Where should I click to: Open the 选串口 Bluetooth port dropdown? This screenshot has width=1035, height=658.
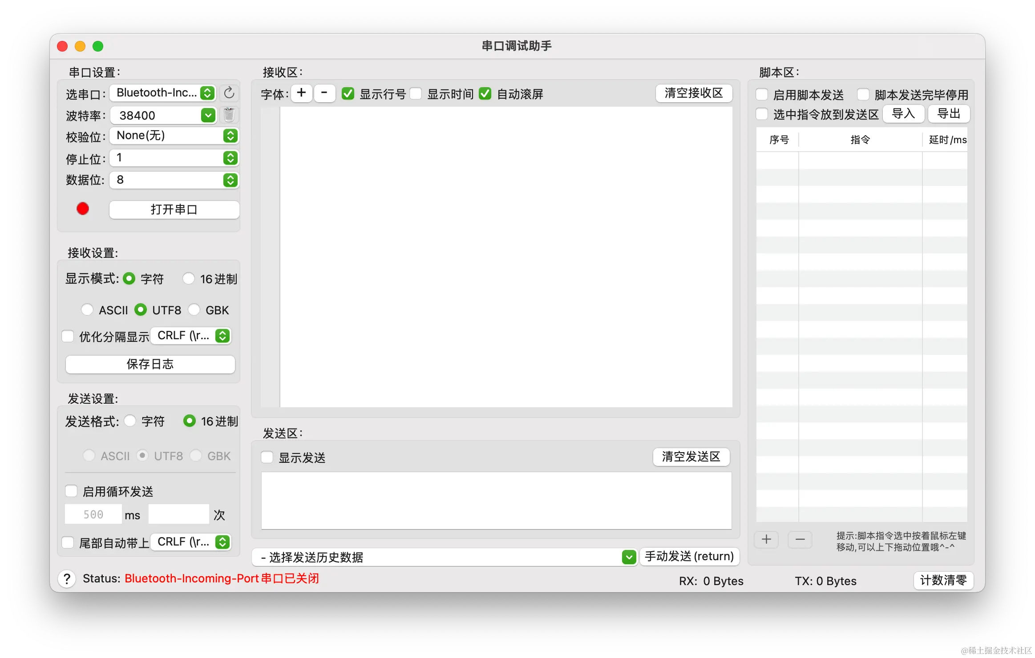(x=163, y=93)
